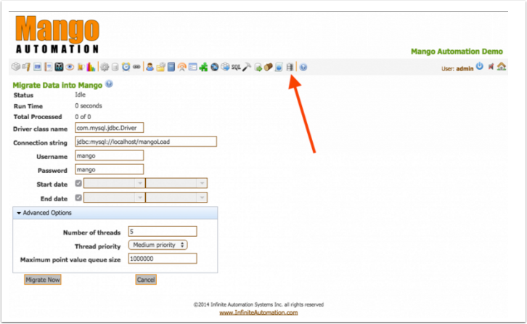This screenshot has height=324, width=527.
Task: Open the hammer tools icon
Action: [x=247, y=67]
